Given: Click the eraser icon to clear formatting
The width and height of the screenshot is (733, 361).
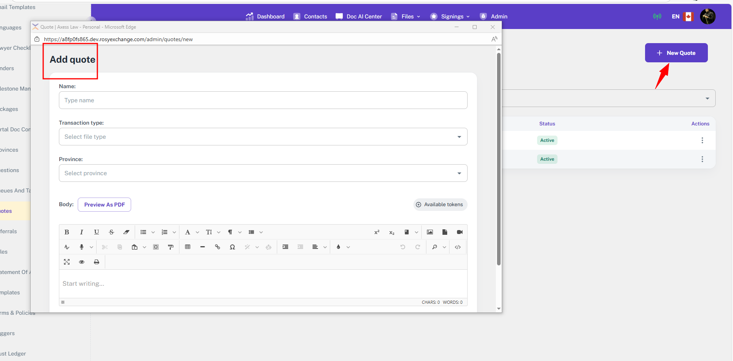Looking at the screenshot, I should tap(126, 232).
